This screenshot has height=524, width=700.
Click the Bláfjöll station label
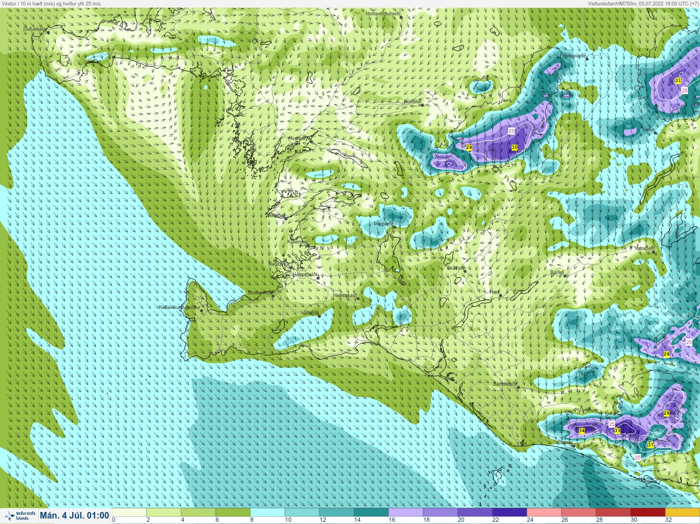[x=311, y=313]
